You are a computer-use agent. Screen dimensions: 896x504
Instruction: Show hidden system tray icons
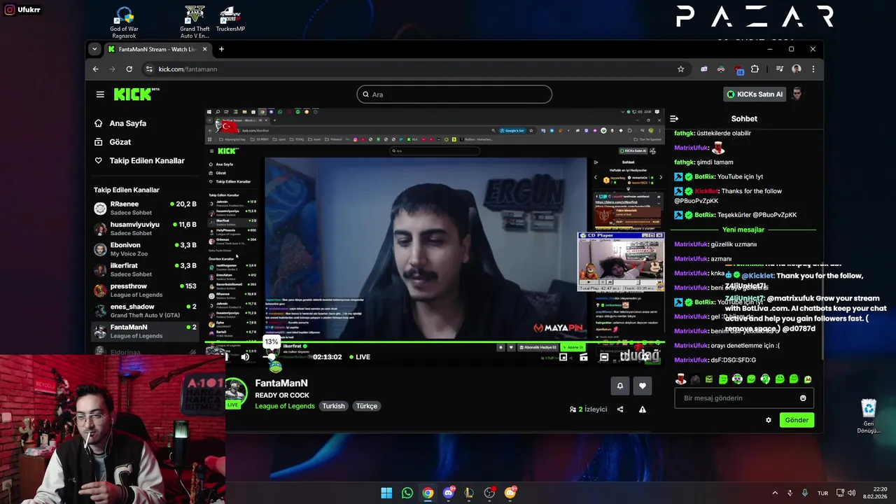pyautogui.click(x=775, y=493)
